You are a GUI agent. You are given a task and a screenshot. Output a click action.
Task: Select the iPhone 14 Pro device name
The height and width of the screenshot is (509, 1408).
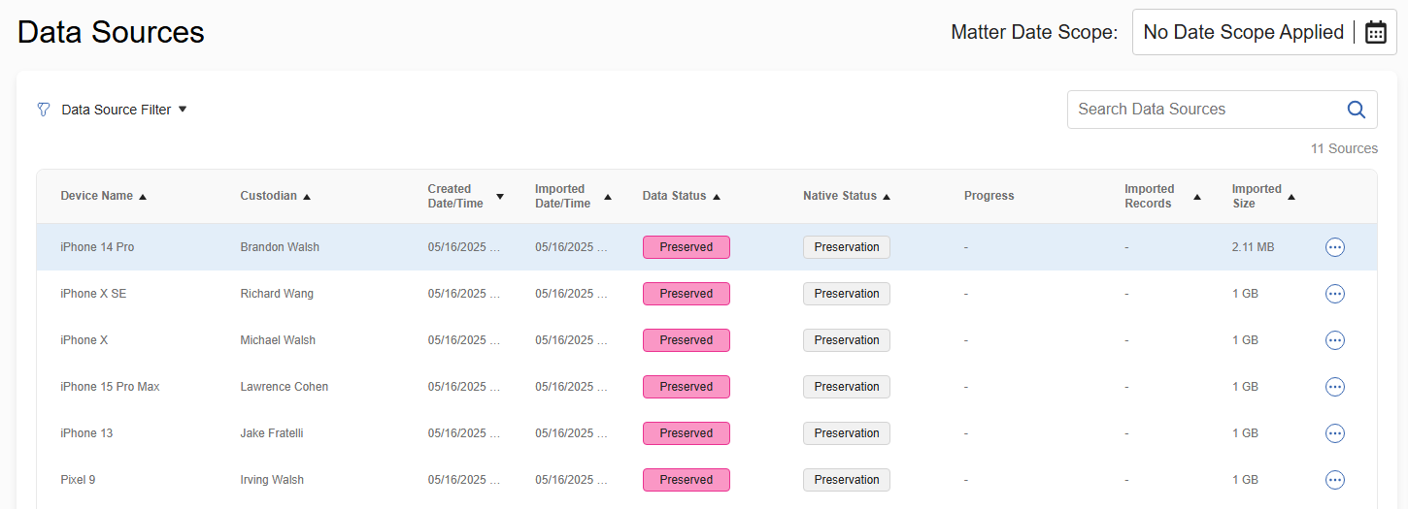pyautogui.click(x=97, y=247)
